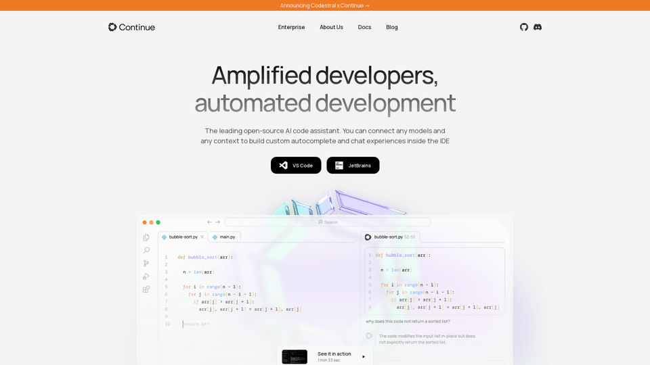The image size is (650, 365).
Task: Open the Enterprise page
Action: 291,27
